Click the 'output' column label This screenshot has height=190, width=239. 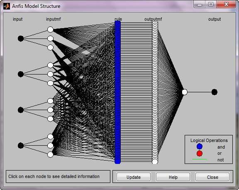click(215, 19)
